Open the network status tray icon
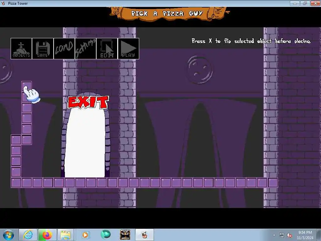 click(x=282, y=235)
